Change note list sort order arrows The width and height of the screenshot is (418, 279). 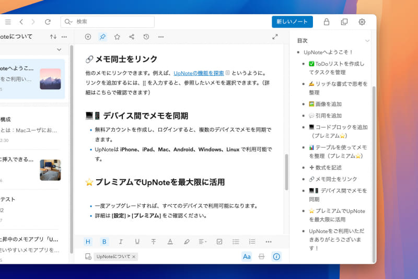53,37
